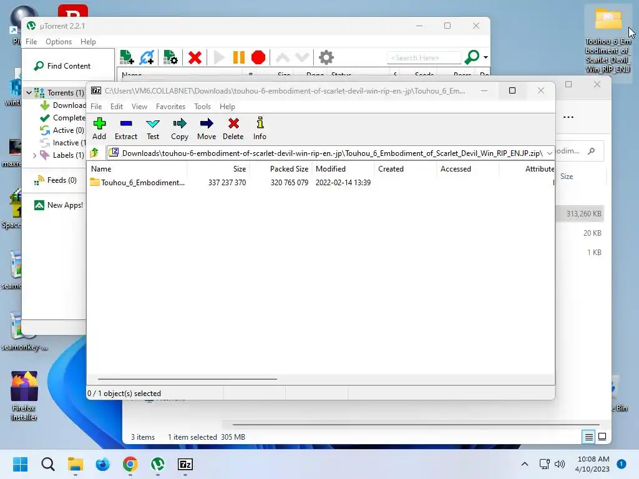The width and height of the screenshot is (639, 479).
Task: Sort by Packed Size column in 7-Zip
Action: pyautogui.click(x=281, y=168)
